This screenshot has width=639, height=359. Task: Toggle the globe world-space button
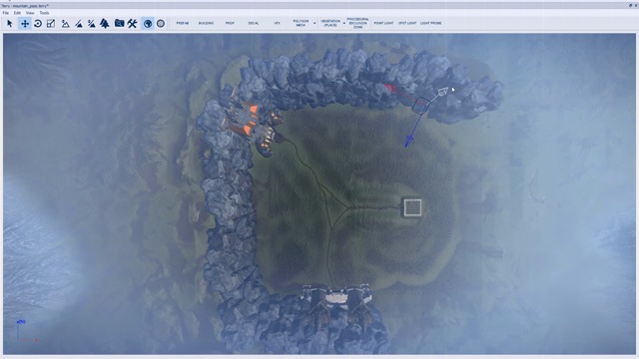tap(148, 24)
